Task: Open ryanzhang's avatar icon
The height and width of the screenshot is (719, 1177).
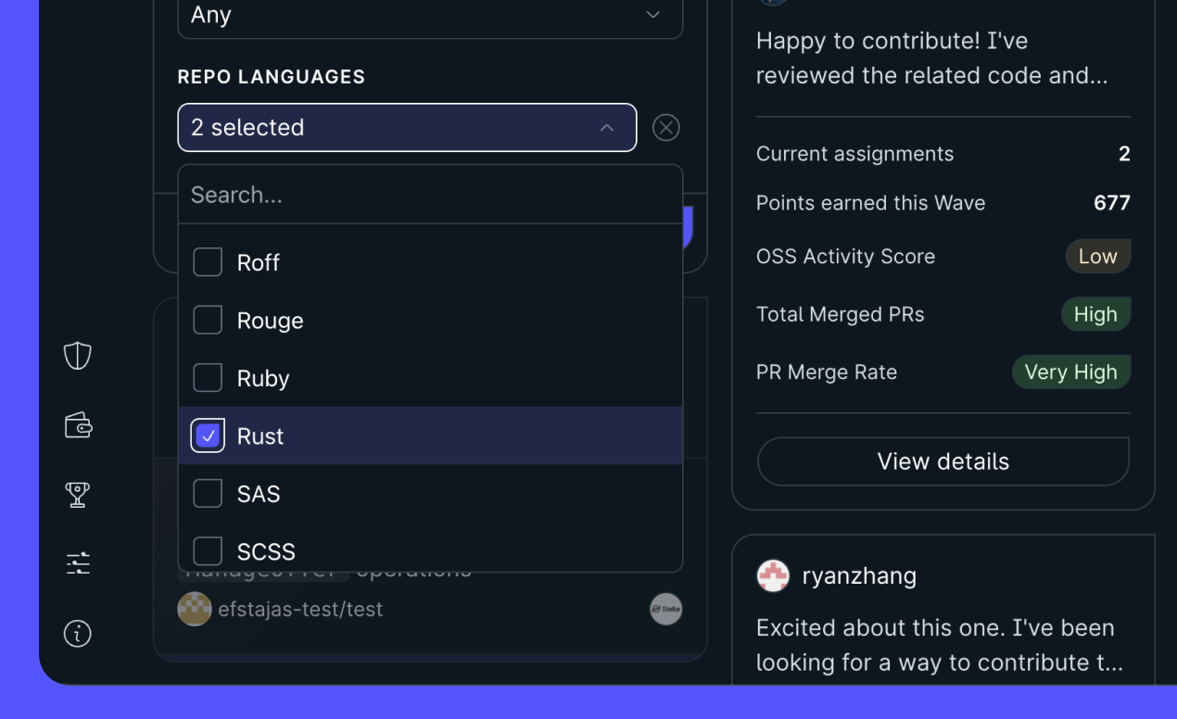Action: pyautogui.click(x=772, y=575)
